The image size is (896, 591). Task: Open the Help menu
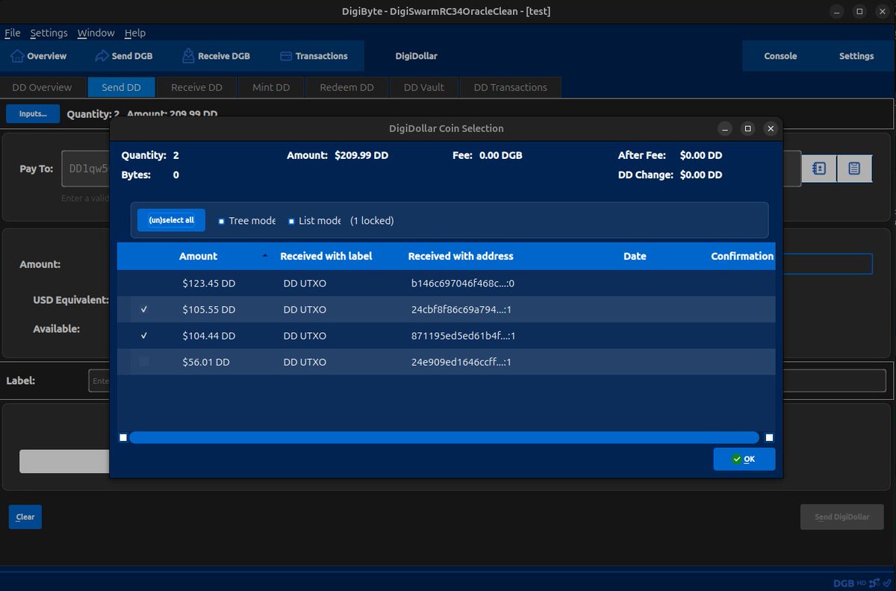(135, 33)
